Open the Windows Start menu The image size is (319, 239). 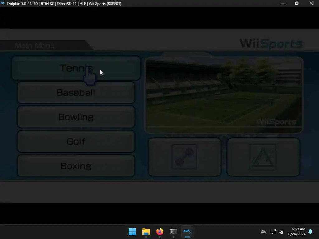(132, 232)
